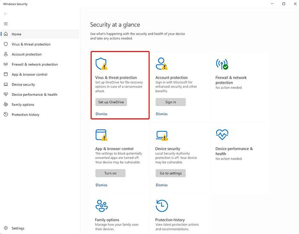Dismiss the App & browser control warning

pyautogui.click(x=101, y=185)
